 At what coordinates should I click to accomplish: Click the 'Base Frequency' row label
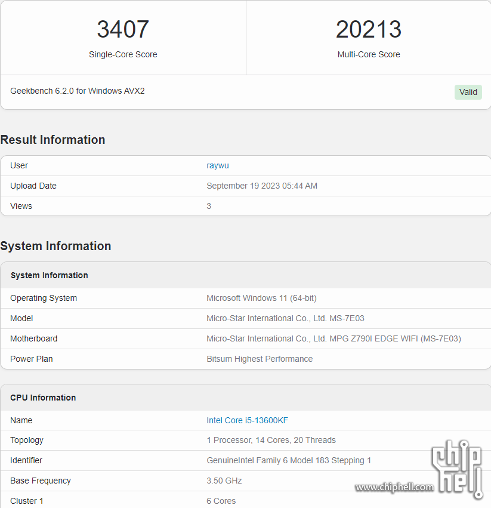[41, 481]
